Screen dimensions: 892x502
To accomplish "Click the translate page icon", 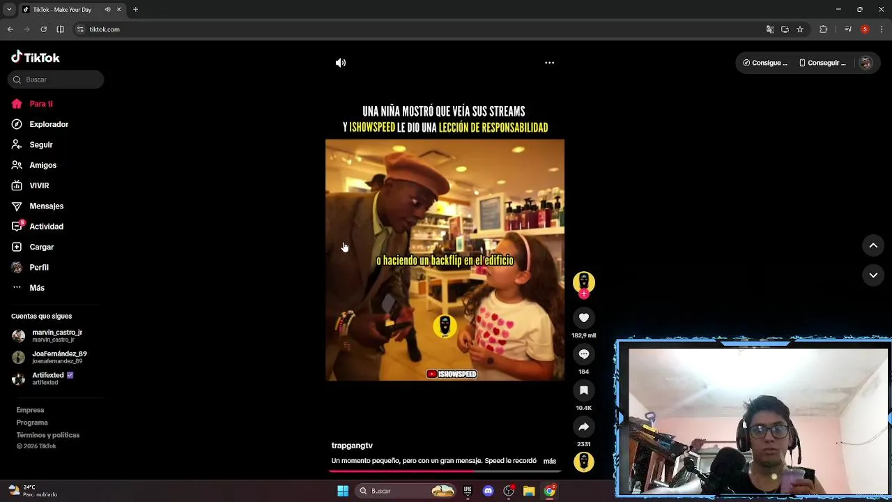I will pyautogui.click(x=770, y=29).
